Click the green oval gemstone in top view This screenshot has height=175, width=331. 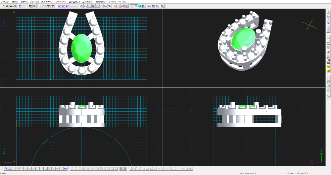tap(81, 47)
